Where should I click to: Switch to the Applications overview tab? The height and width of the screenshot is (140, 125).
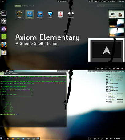25,6
